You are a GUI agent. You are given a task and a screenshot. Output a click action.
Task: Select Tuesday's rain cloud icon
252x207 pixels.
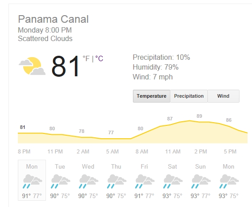click(61, 181)
